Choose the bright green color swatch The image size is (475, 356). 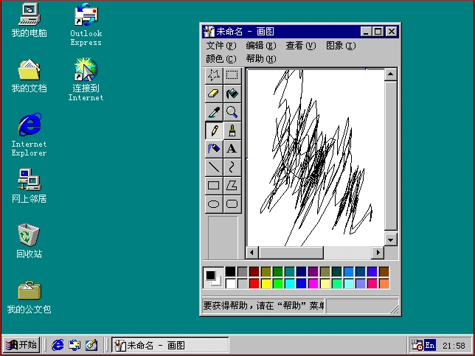pos(277,284)
